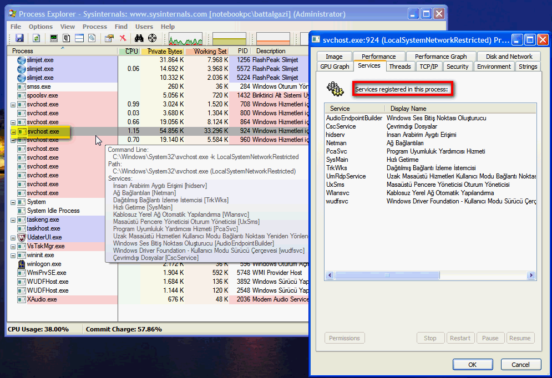Click the Stop service button
The image size is (552, 378).
430,338
